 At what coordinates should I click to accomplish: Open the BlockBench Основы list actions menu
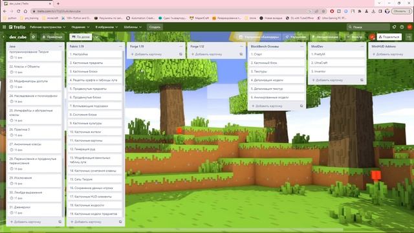[x=302, y=46]
